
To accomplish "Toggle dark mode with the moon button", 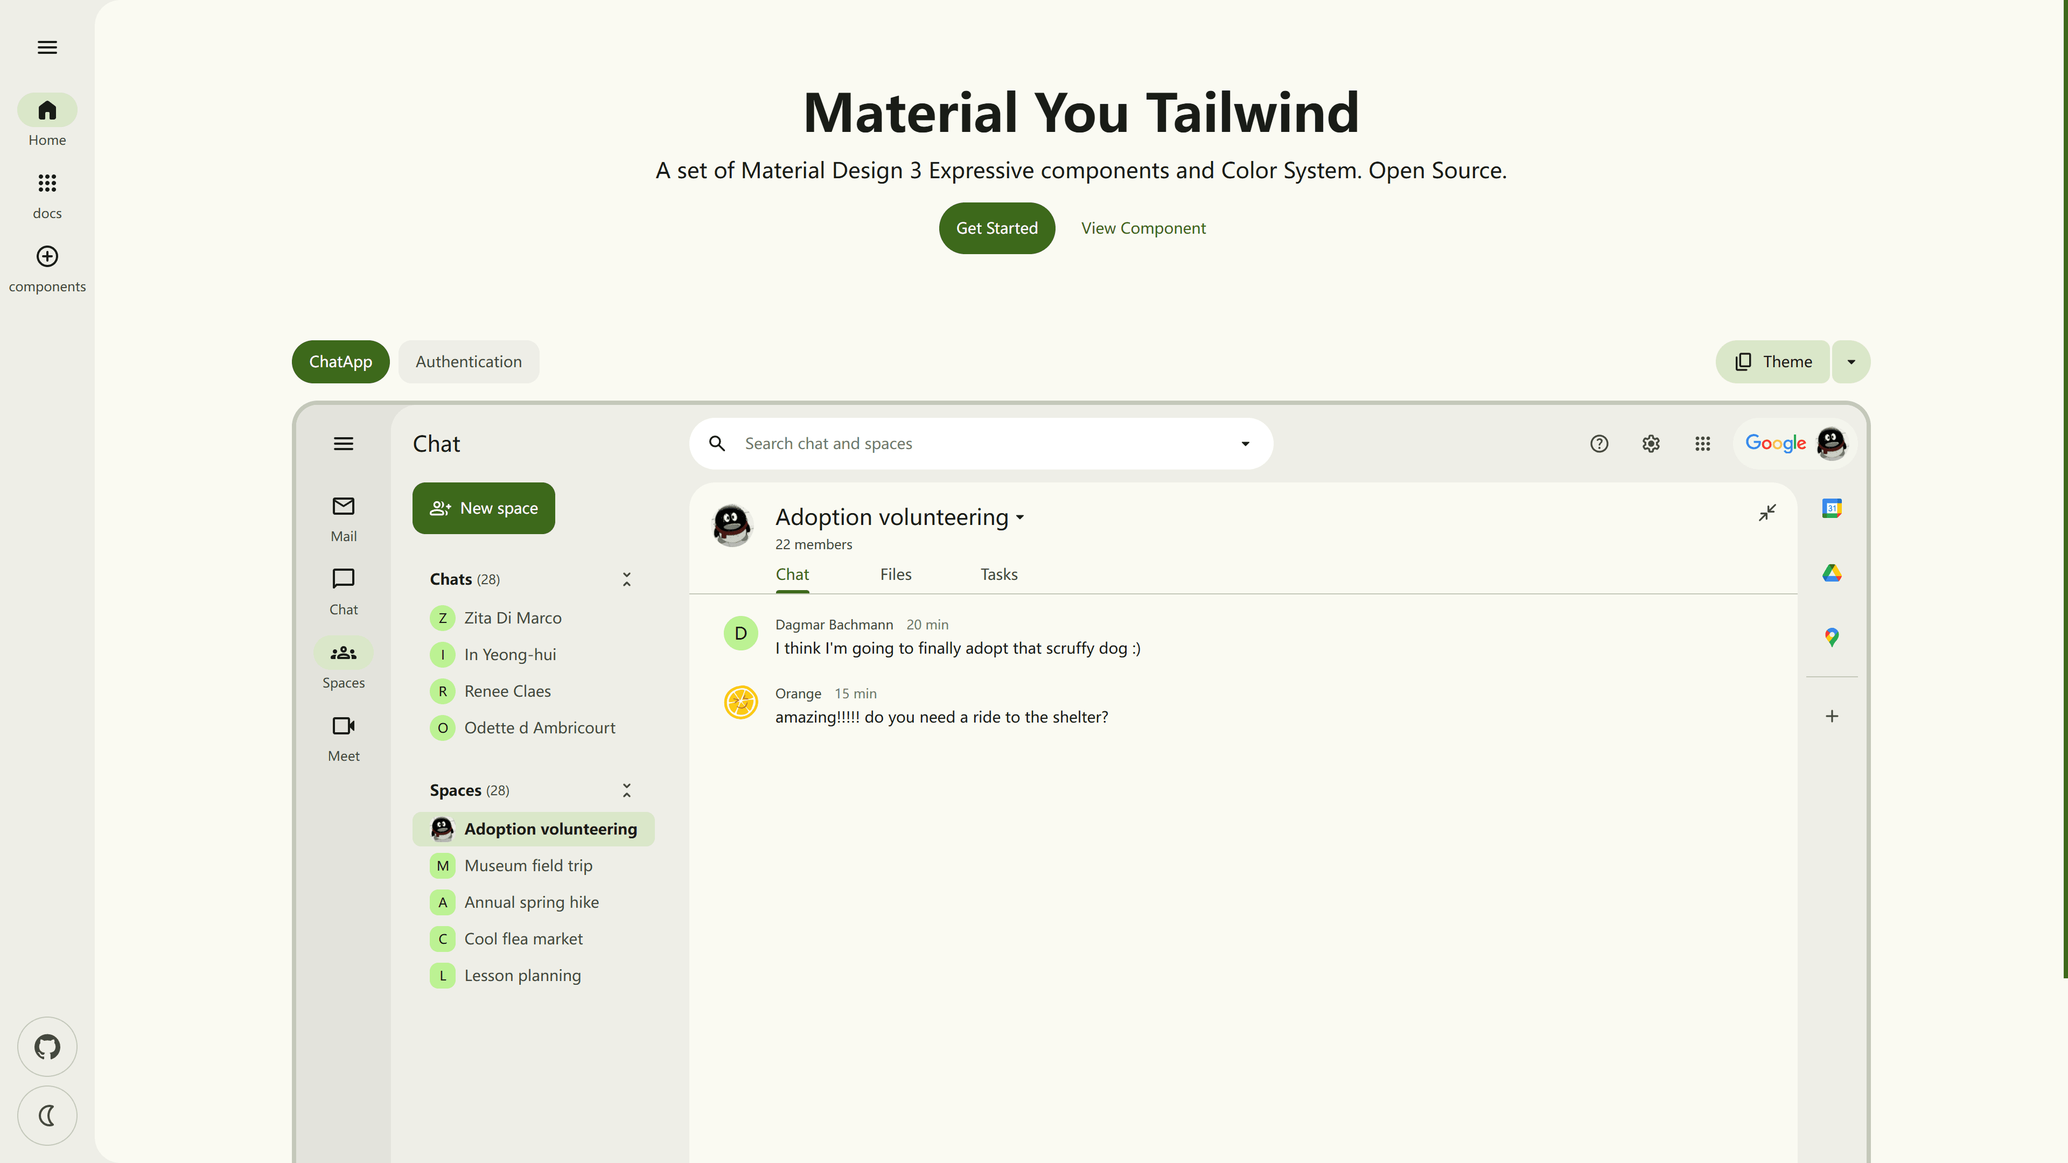I will 46,1115.
